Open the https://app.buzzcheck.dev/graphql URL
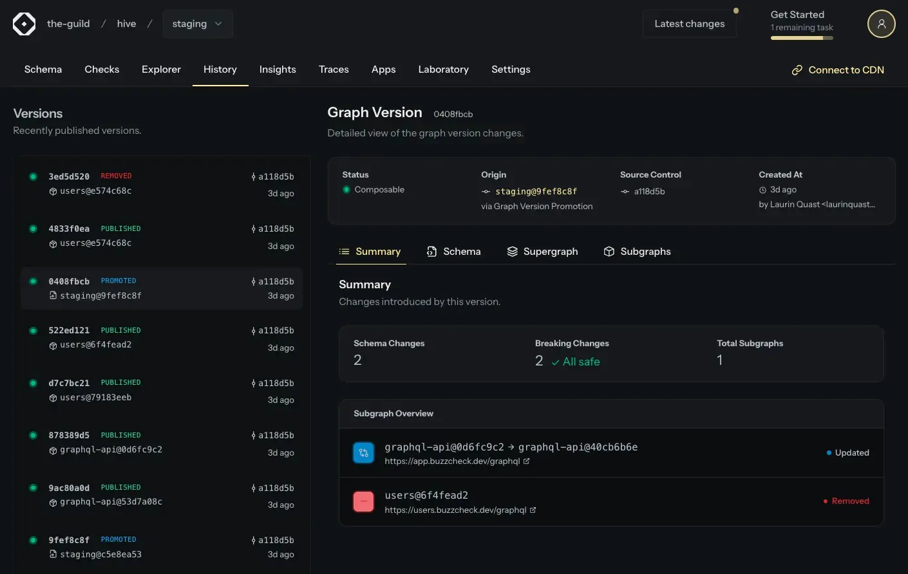Viewport: 908px width, 574px height. [x=452, y=461]
